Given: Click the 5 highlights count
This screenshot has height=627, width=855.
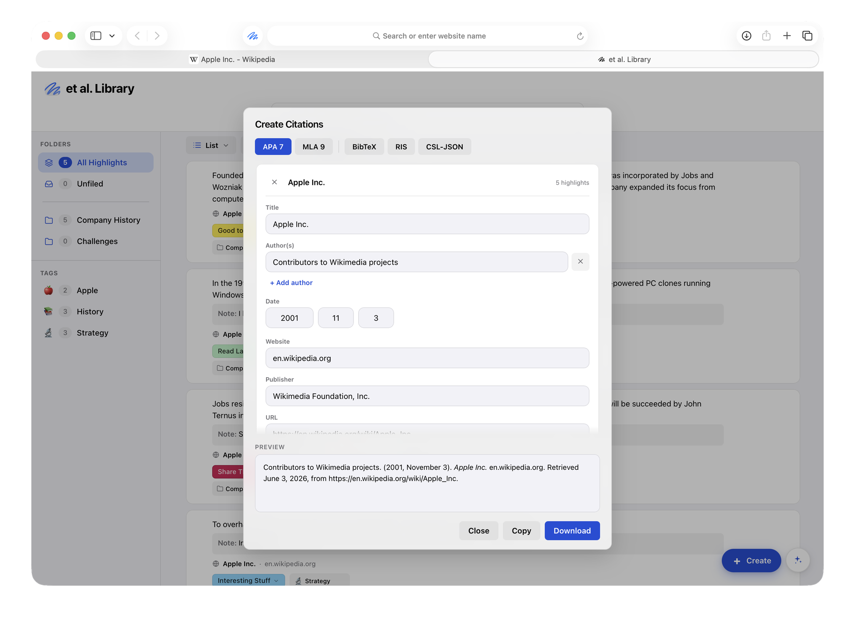Looking at the screenshot, I should tap(572, 182).
